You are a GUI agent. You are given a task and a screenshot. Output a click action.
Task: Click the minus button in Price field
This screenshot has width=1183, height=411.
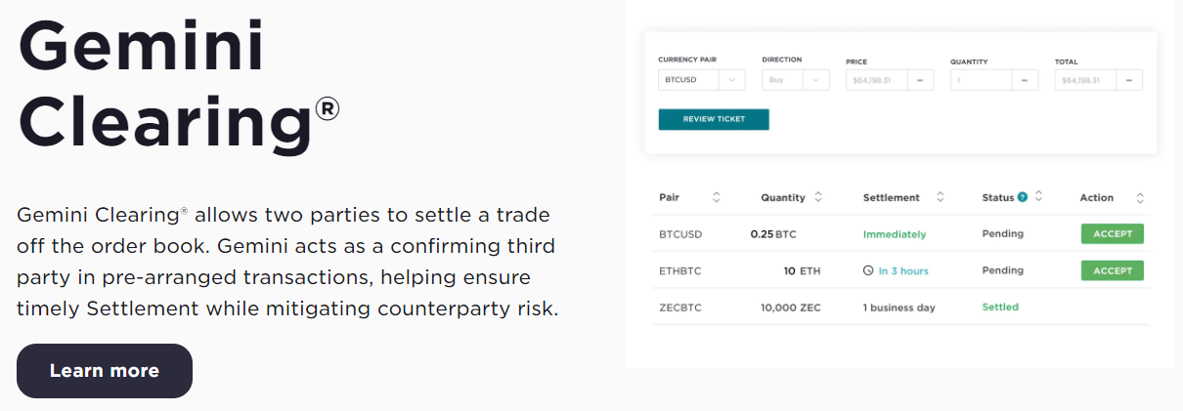tap(921, 80)
